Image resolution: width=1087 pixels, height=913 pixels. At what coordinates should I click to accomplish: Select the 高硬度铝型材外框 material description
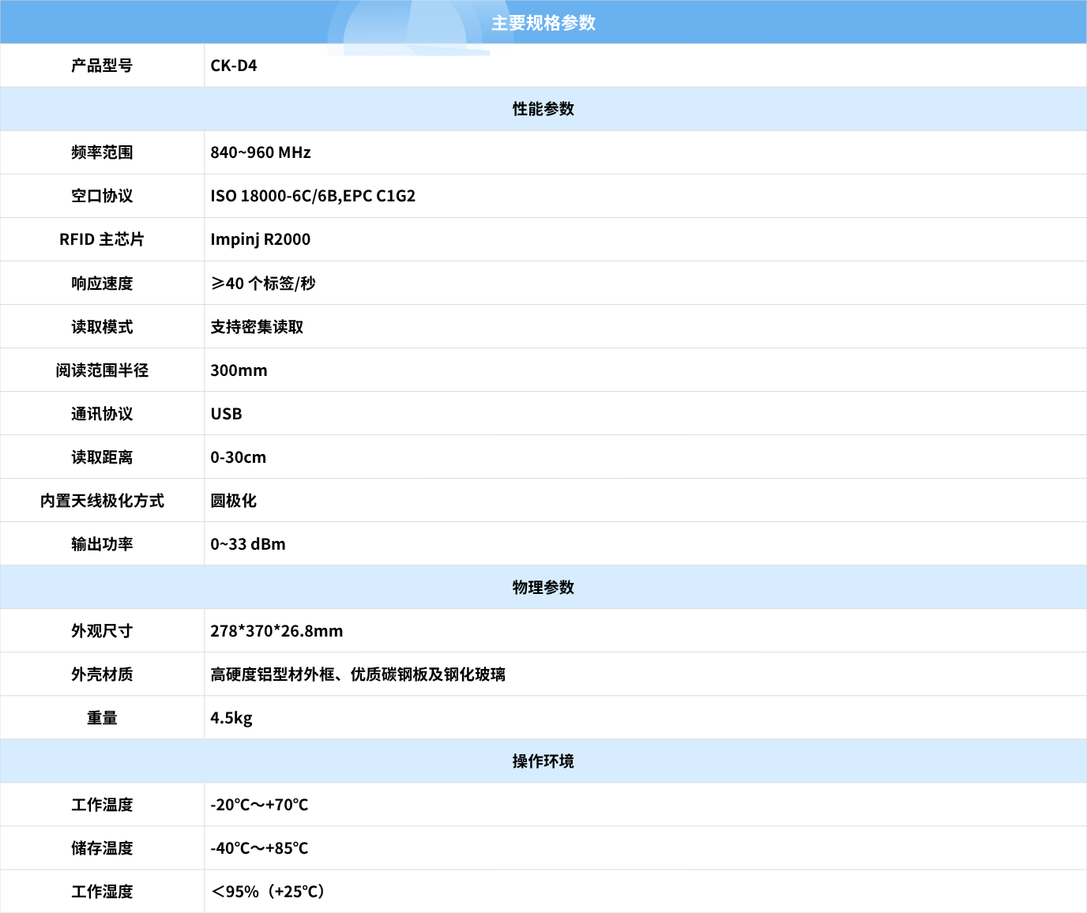click(358, 674)
